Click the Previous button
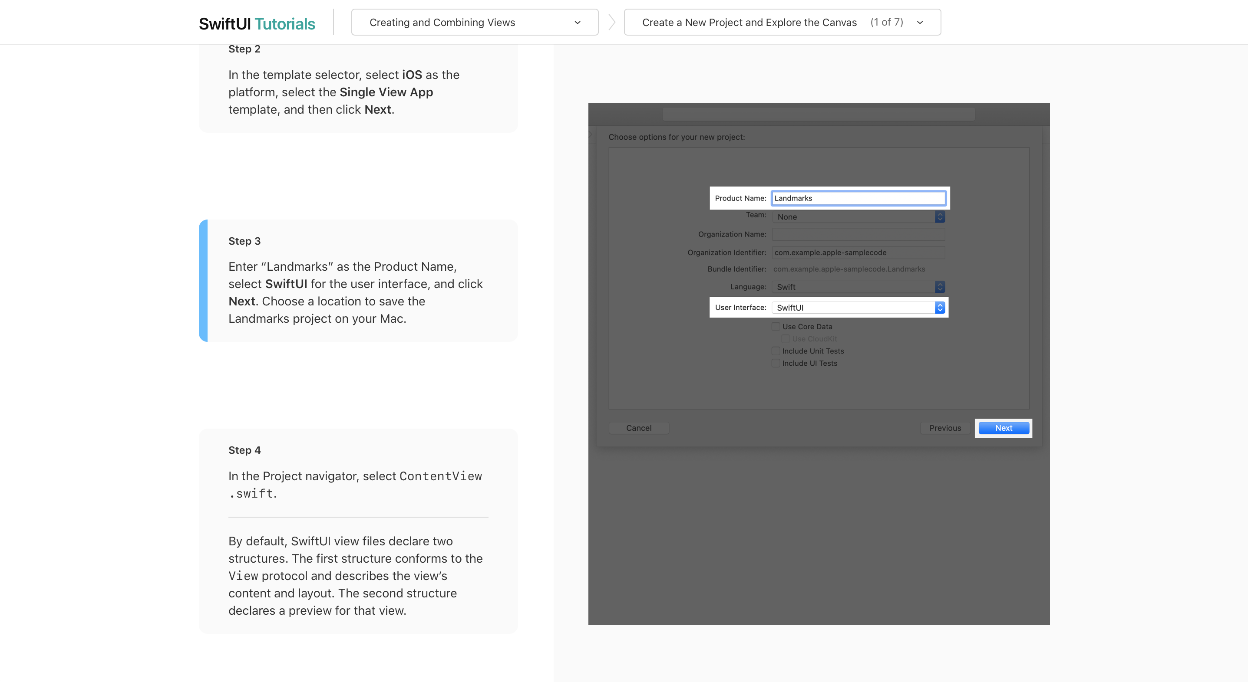Screen dimensions: 1248x682 (945, 428)
